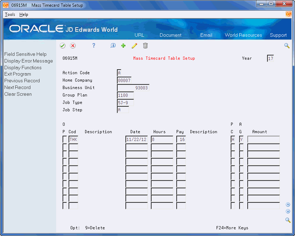Open the Document header link
Image resolution: width=295 pixels, height=236 pixels.
(x=170, y=35)
